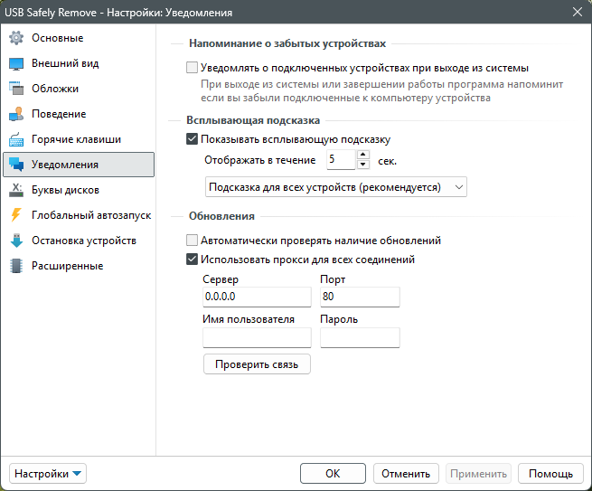This screenshot has height=491, width=592.
Task: Open the gear icon for Основные settings
Action: 16,38
